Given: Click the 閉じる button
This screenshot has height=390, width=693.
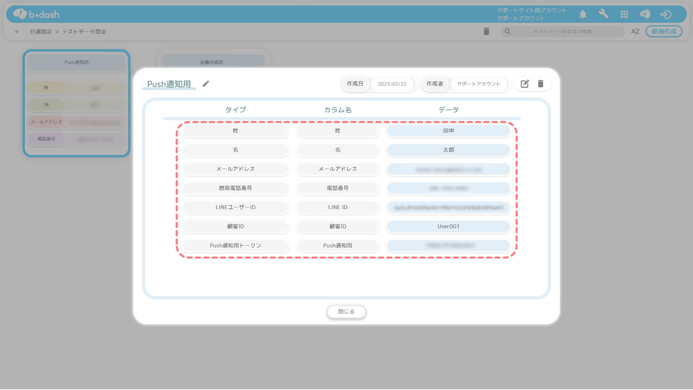Looking at the screenshot, I should coord(346,312).
